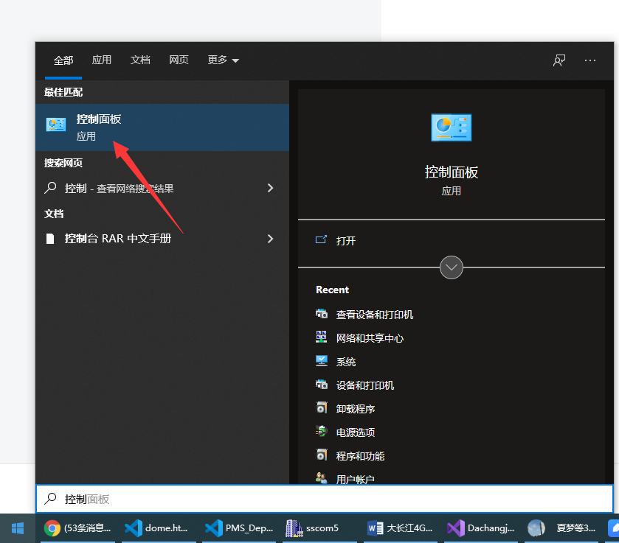The width and height of the screenshot is (619, 543).
Task: Click magnifier icon in search box
Action: (x=50, y=499)
